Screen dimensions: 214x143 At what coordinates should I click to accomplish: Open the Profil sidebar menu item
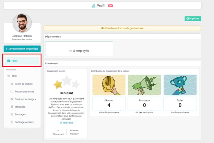click(x=22, y=61)
